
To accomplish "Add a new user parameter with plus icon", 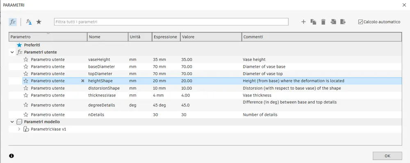I will tap(303, 22).
